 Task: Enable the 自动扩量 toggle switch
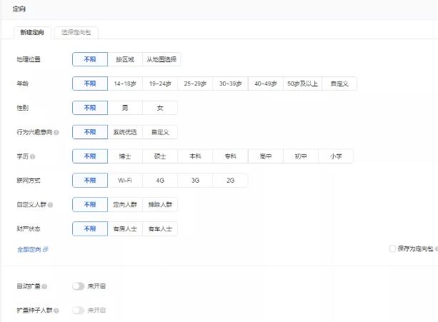(x=78, y=286)
